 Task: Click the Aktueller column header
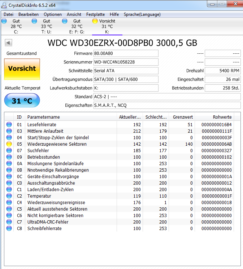[130, 117]
